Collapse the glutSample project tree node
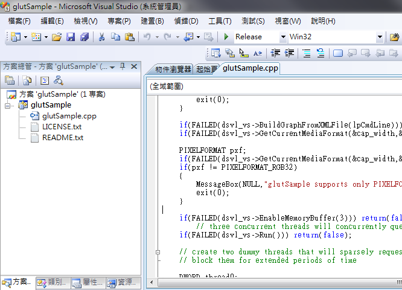This screenshot has width=402, height=290. [x=8, y=106]
